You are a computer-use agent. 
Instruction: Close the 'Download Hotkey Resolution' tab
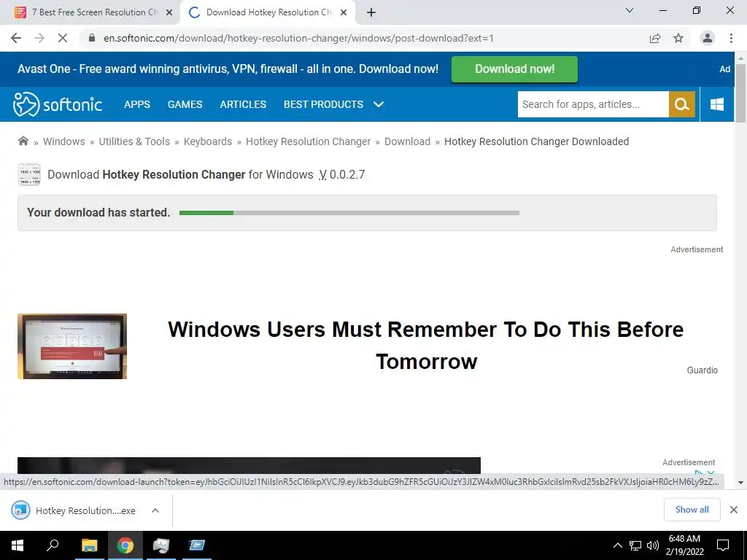pos(344,12)
